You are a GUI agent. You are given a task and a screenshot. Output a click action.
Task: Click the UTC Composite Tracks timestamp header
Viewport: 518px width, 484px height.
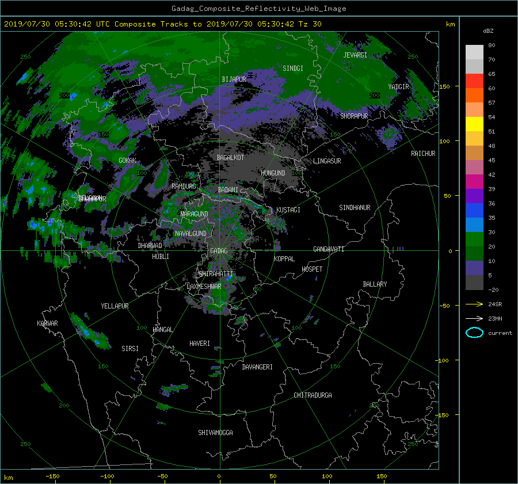tap(162, 24)
